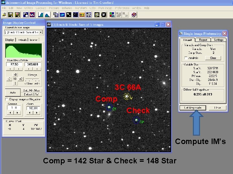Click the Open file folder toolbar icon
Screen dimensions: 233x174
coord(4,15)
